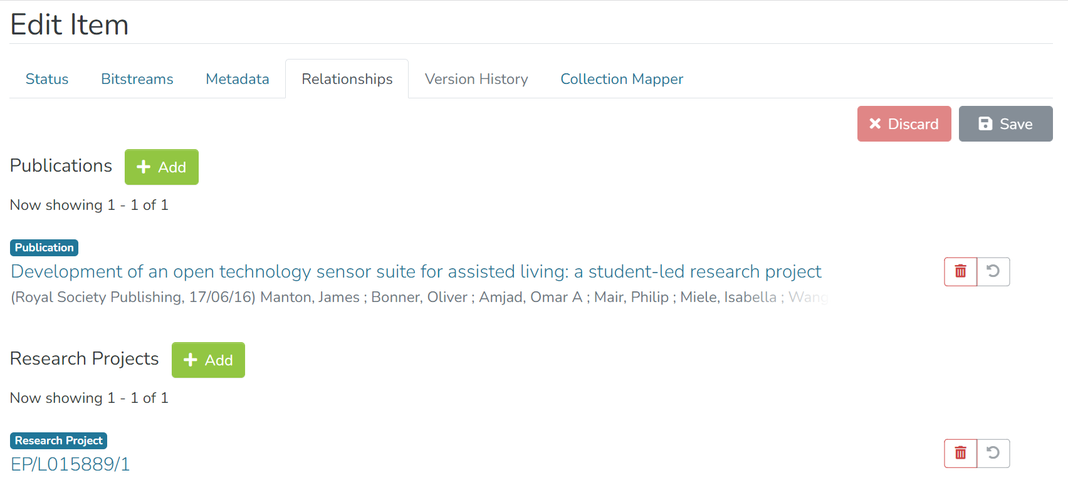This screenshot has height=500, width=1068.
Task: Switch to the Collection Mapper tab
Action: (x=622, y=79)
